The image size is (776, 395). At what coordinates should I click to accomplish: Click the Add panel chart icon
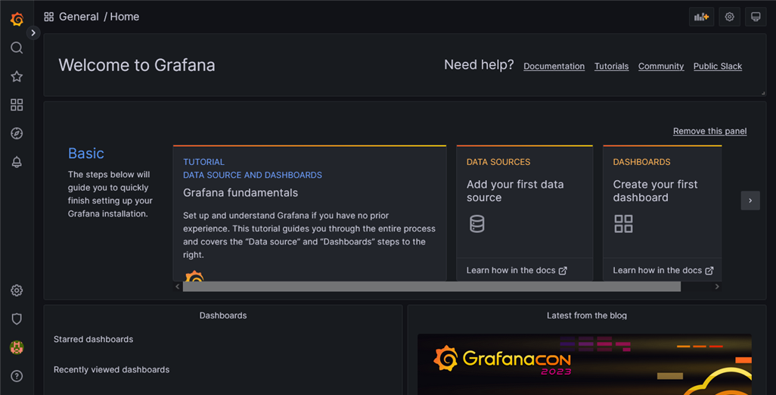(701, 17)
